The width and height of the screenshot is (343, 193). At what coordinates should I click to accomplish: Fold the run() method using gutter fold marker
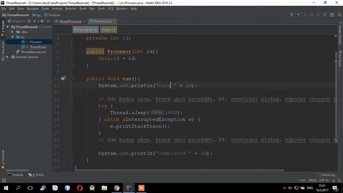pos(72,79)
